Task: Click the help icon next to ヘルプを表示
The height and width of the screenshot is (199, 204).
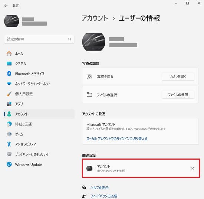Action: (84, 187)
